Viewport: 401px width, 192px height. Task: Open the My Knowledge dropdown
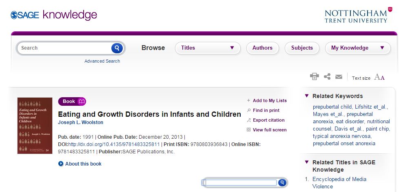[x=357, y=48]
